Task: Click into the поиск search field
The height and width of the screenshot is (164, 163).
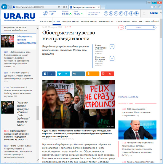Action: [138, 27]
